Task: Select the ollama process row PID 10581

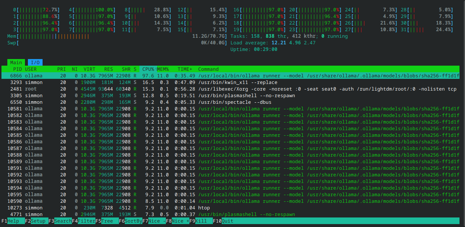Action: [230, 109]
